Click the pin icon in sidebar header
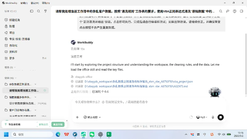Viewport: 247px width, 139px height. [x=45, y=11]
